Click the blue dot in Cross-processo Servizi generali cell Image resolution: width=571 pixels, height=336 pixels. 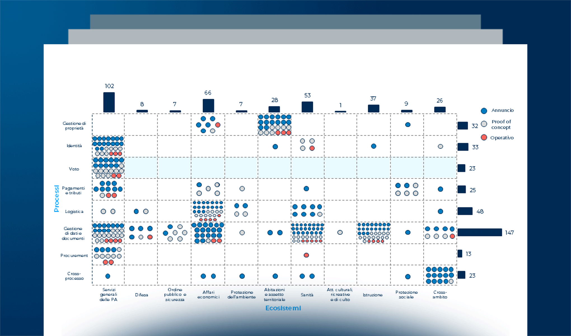pyautogui.click(x=108, y=276)
